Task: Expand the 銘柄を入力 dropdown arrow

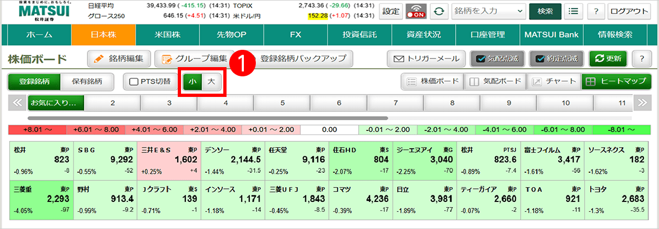Action: (x=520, y=11)
